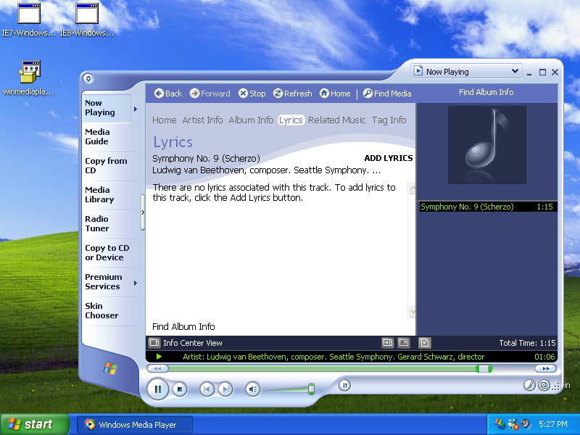
Task: Open IE7-Windows desktop icon
Action: click(x=29, y=20)
